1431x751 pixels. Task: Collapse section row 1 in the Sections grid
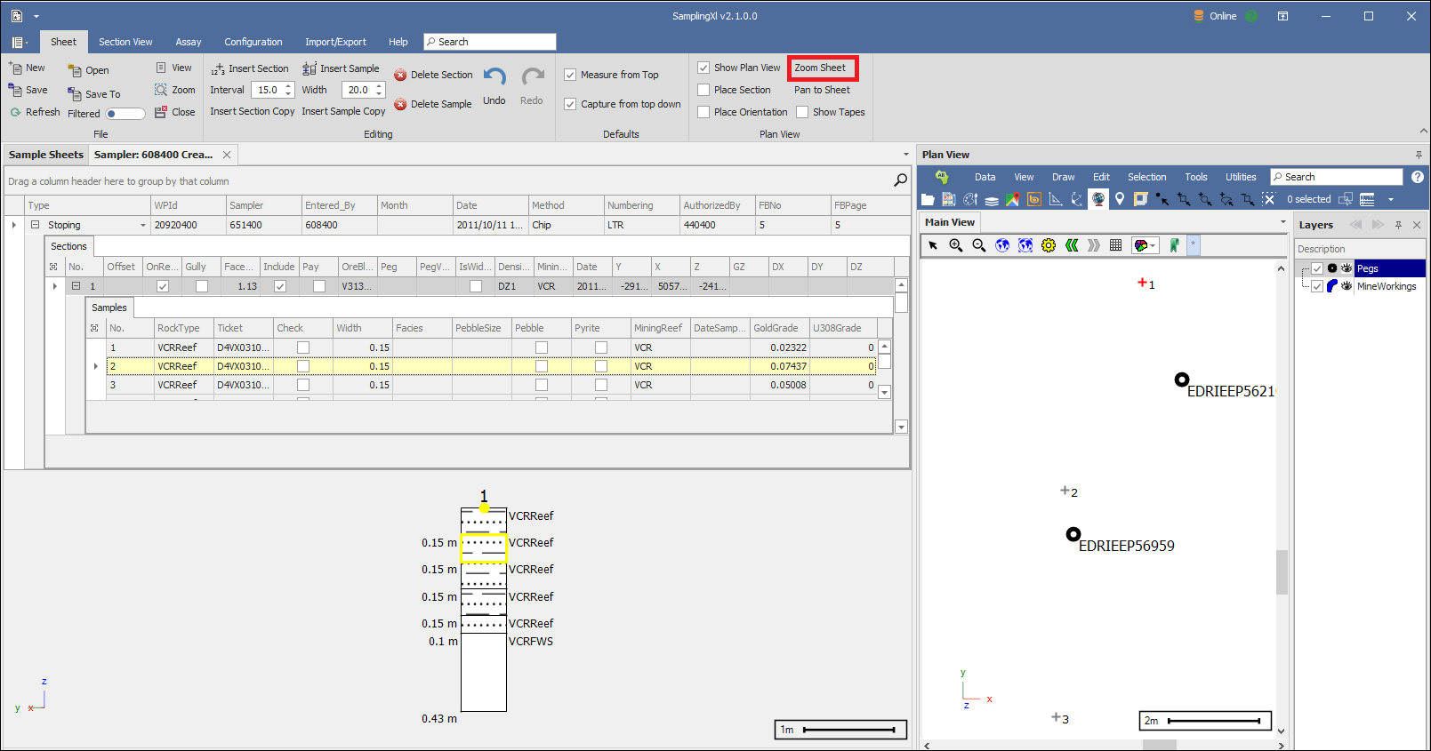coord(76,286)
